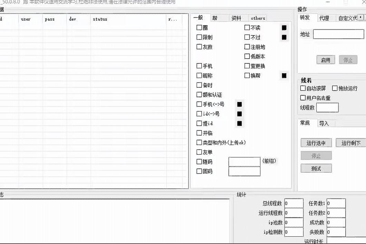Focus the 线程数 input field

coord(327,107)
